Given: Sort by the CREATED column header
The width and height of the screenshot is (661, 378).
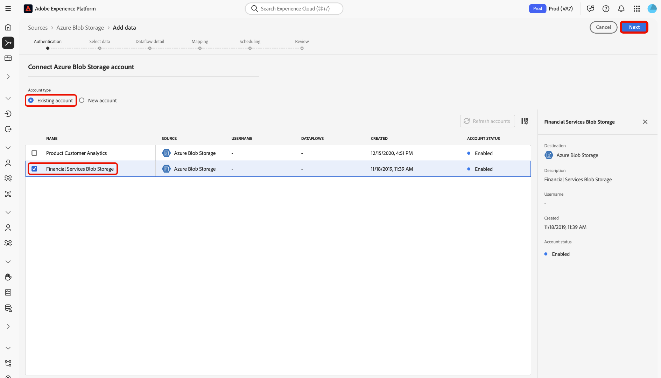Looking at the screenshot, I should tap(379, 139).
